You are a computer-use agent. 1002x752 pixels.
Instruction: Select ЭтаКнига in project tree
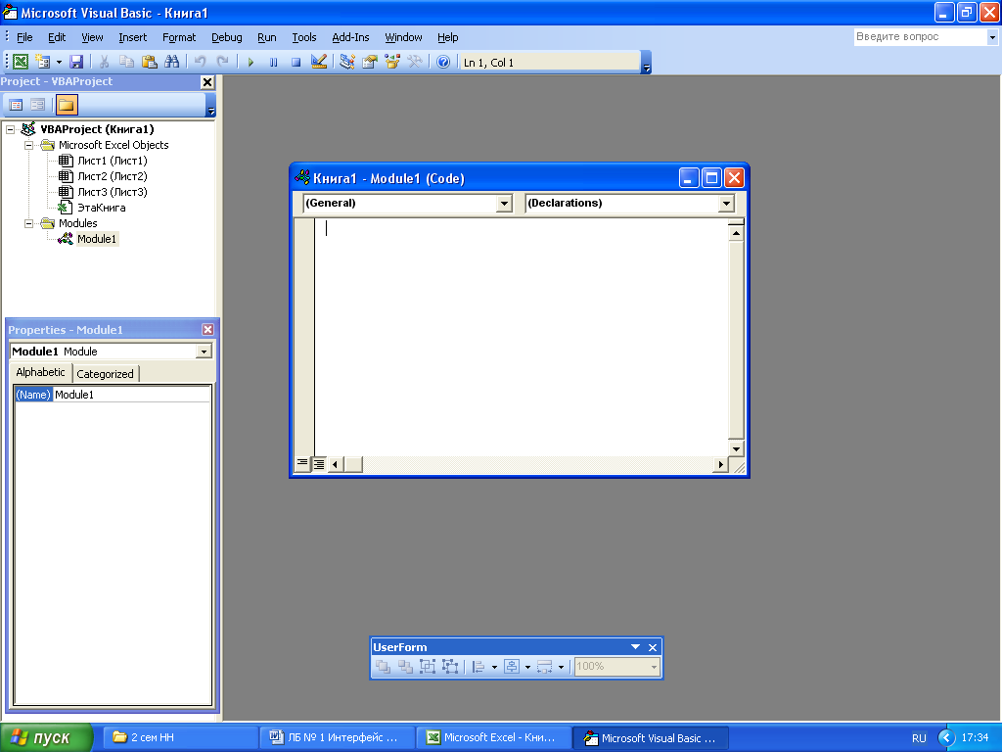pos(101,208)
